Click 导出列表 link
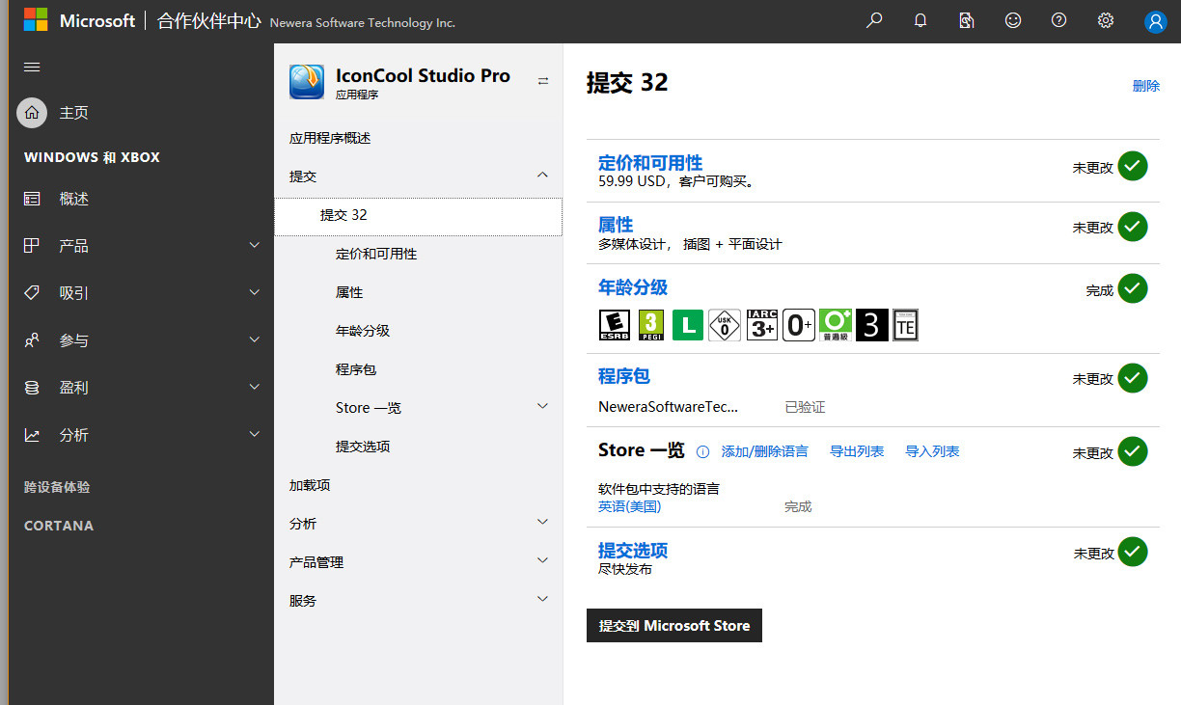Screen dimensions: 1181x705 [x=857, y=451]
